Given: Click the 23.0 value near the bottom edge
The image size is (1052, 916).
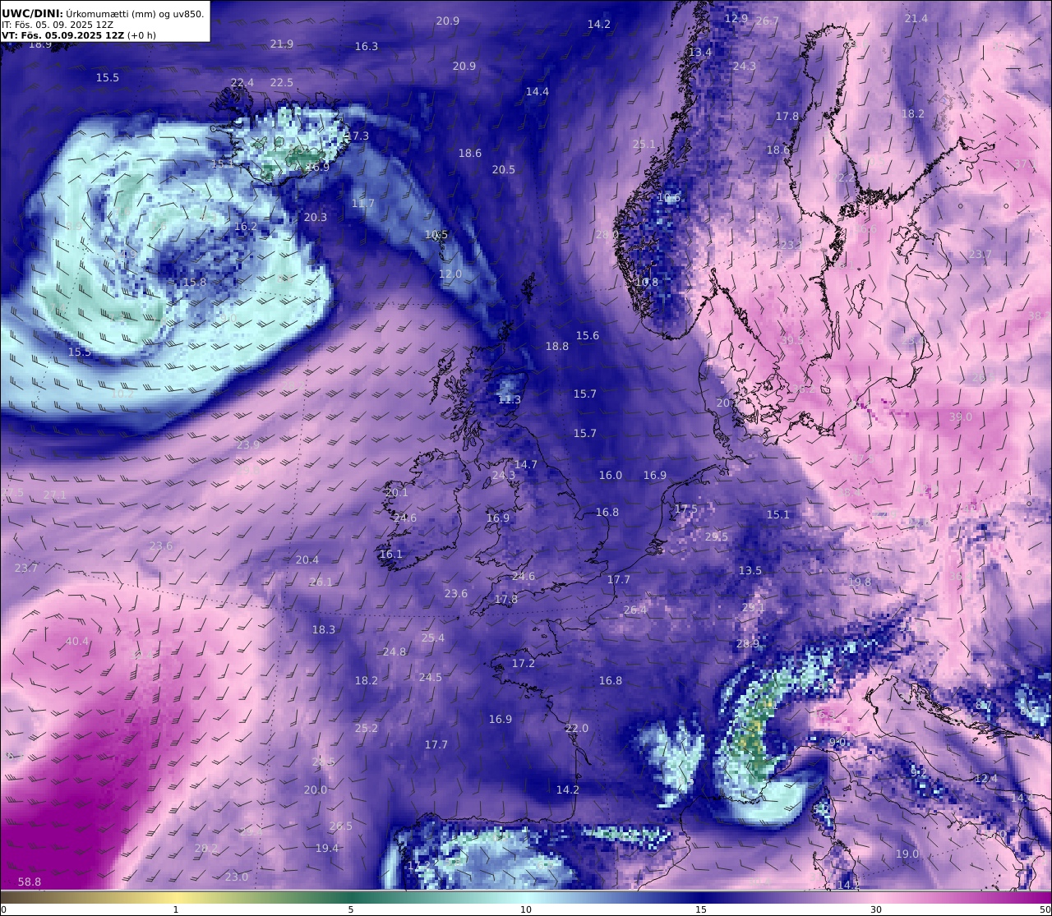Looking at the screenshot, I should (237, 877).
